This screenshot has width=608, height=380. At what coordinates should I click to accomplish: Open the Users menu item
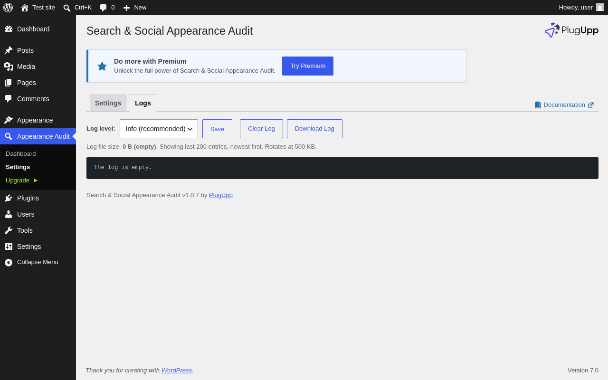pos(38,214)
